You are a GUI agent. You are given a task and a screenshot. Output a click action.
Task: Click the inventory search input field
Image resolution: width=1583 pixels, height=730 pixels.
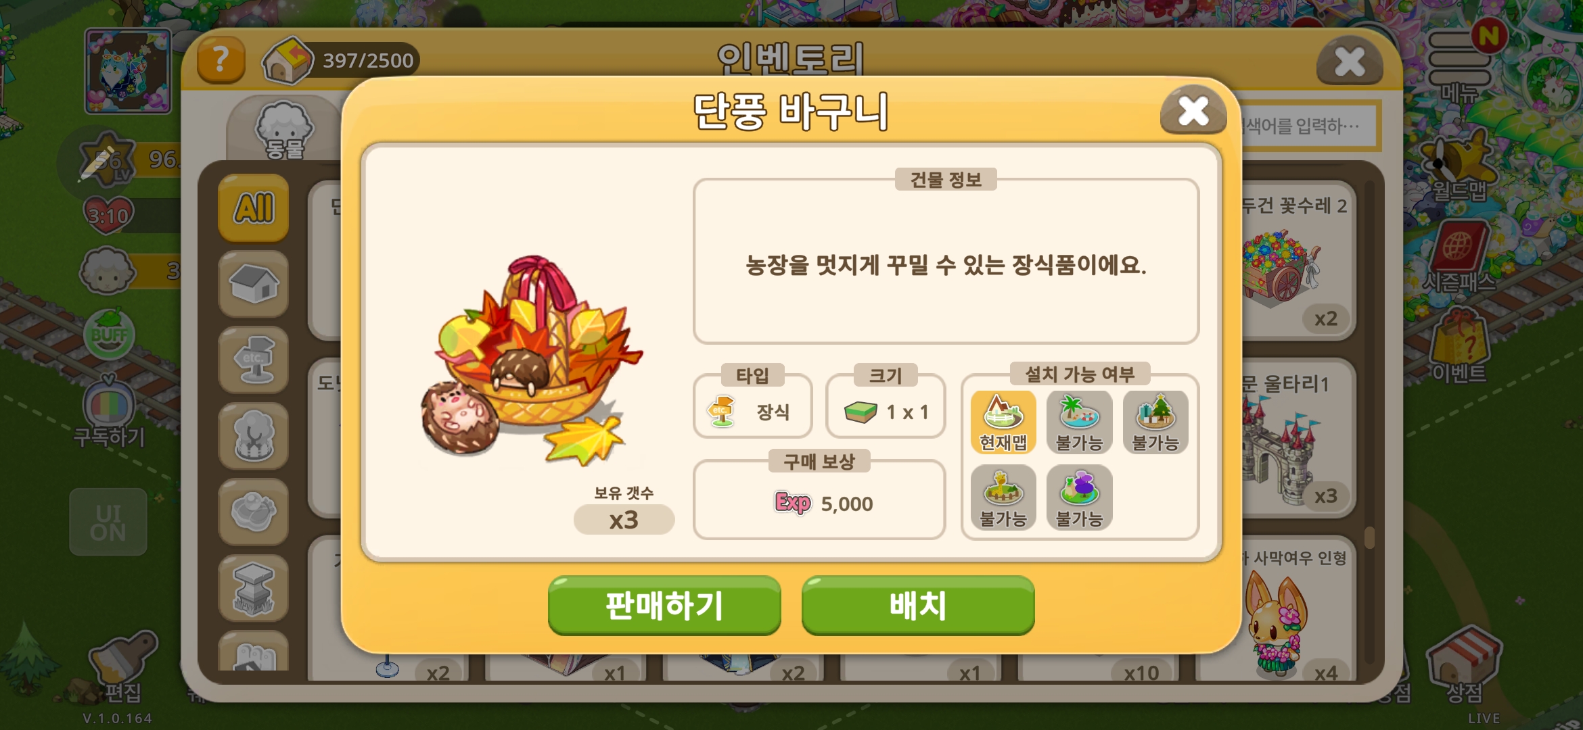click(1310, 126)
